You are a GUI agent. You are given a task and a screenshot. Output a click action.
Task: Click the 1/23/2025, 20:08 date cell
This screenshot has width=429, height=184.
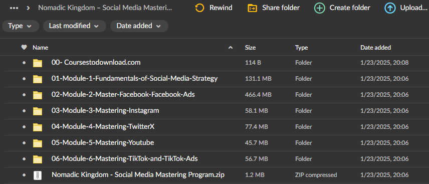(384, 63)
